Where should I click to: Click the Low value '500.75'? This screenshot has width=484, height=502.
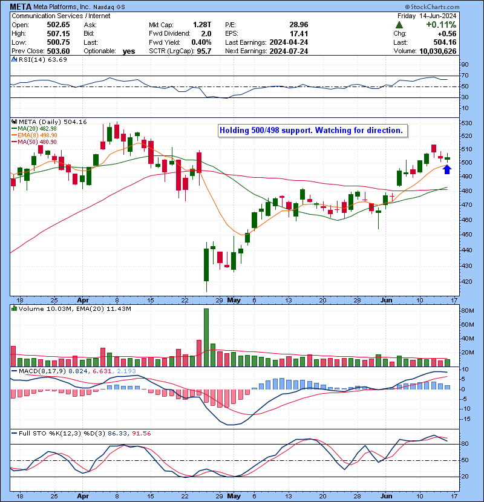[x=58, y=42]
